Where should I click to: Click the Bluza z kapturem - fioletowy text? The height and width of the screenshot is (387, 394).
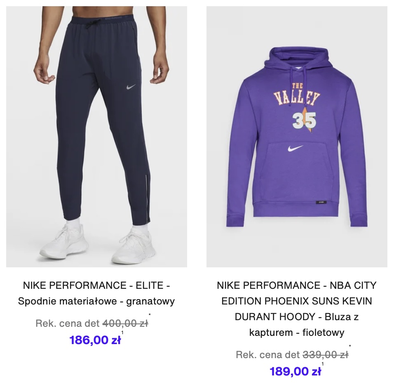(x=297, y=325)
